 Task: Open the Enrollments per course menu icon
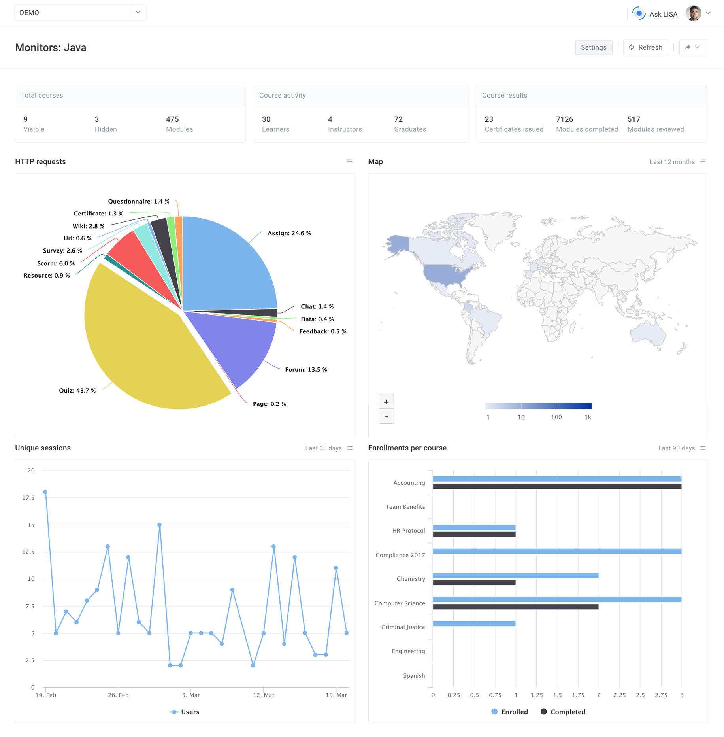(x=703, y=448)
